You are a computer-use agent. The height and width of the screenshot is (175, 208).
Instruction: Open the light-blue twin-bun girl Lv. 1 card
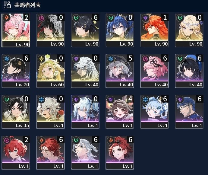(x=154, y=112)
